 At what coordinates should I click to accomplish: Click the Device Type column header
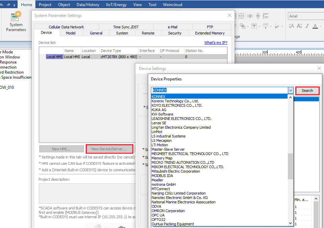tap(119, 51)
